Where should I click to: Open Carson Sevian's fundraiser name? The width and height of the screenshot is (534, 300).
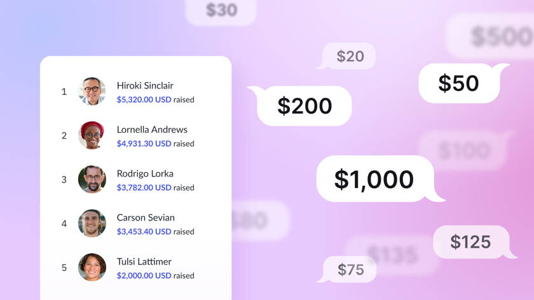point(146,217)
